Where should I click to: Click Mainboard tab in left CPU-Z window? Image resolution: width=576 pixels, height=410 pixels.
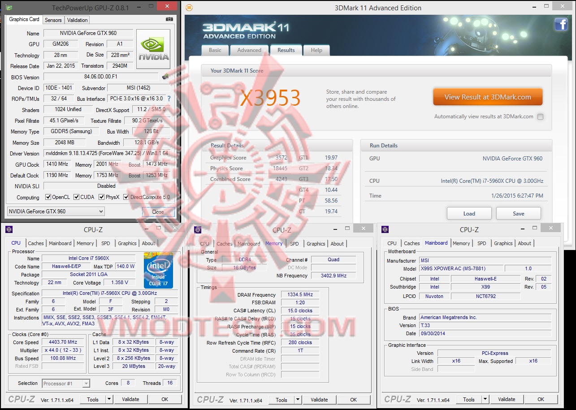[x=60, y=243]
